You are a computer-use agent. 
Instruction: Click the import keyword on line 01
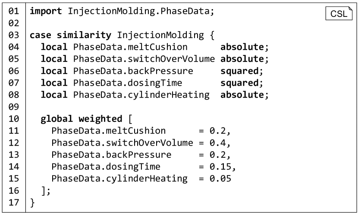tap(46, 11)
